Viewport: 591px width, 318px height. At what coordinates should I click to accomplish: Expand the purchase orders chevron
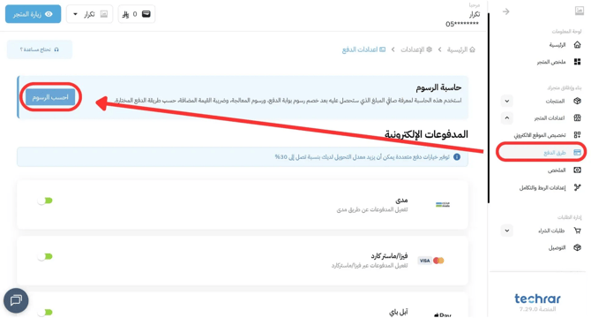pos(507,231)
